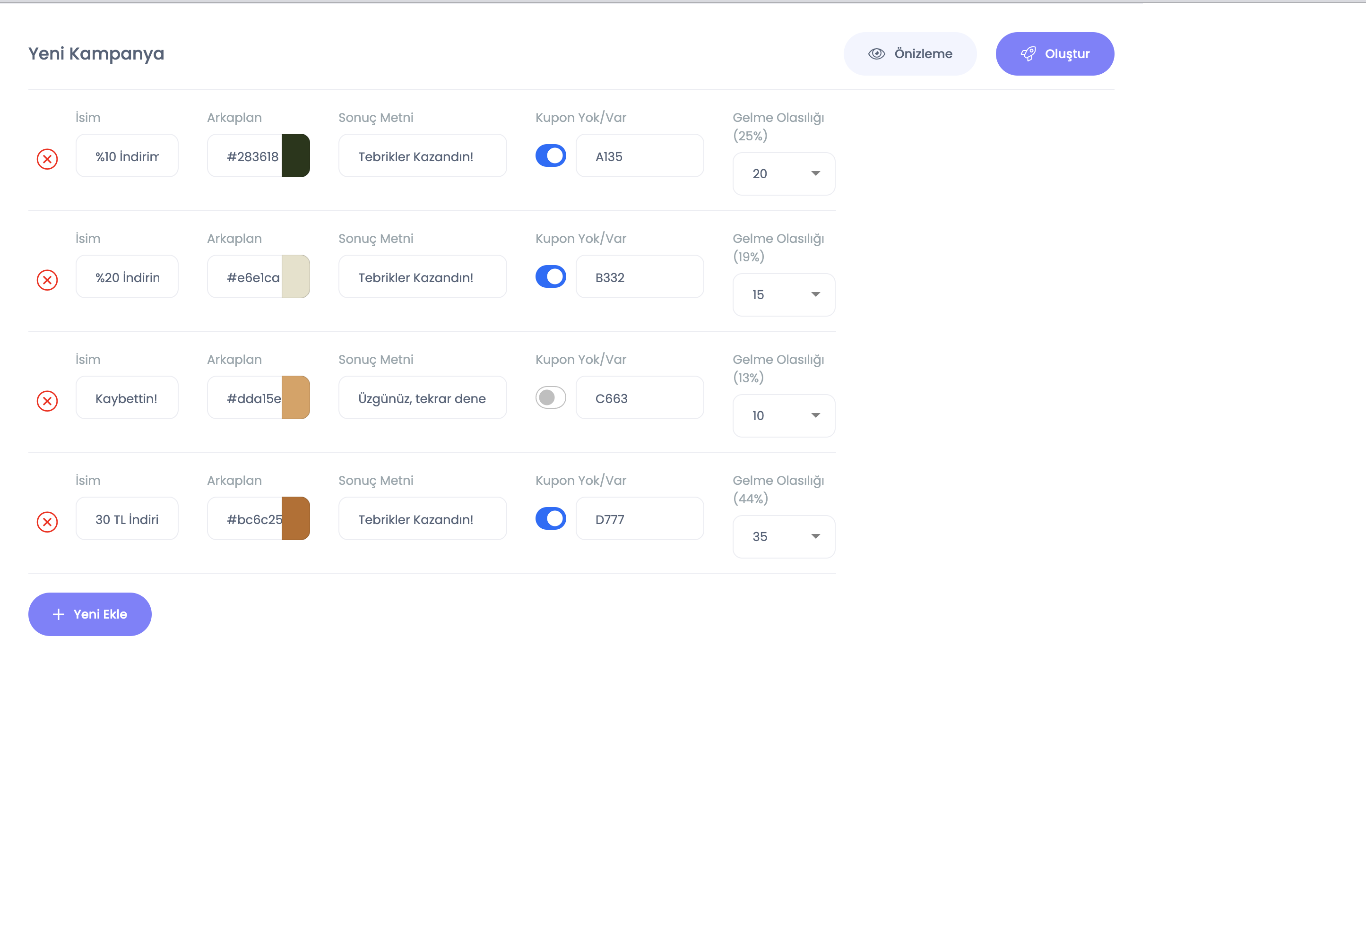Click the Gelme Olasılığı (13%) label
Viewport: 1366px width, 947px height.
click(x=778, y=369)
